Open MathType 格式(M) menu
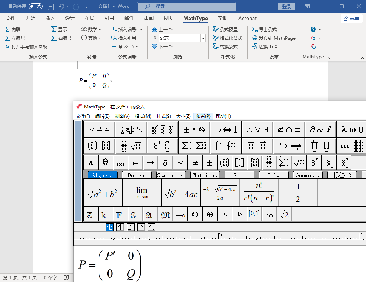The height and width of the screenshot is (282, 366). (143, 116)
